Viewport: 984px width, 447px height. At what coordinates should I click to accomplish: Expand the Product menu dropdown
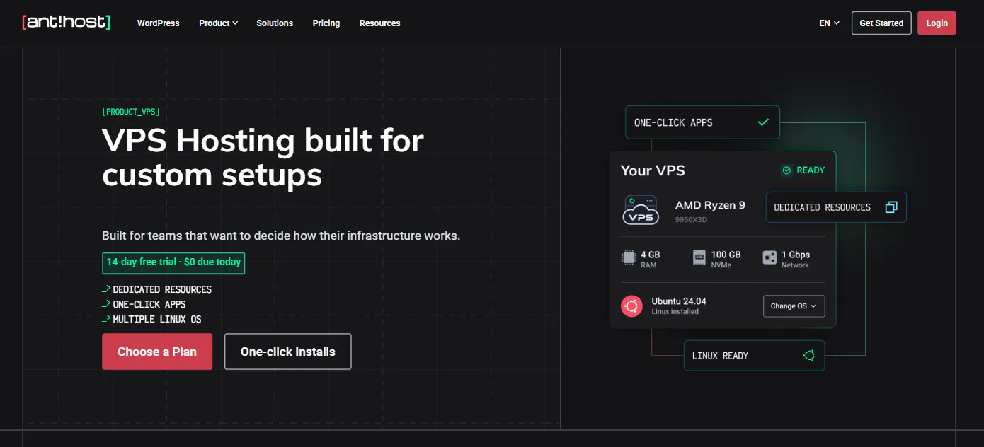218,23
